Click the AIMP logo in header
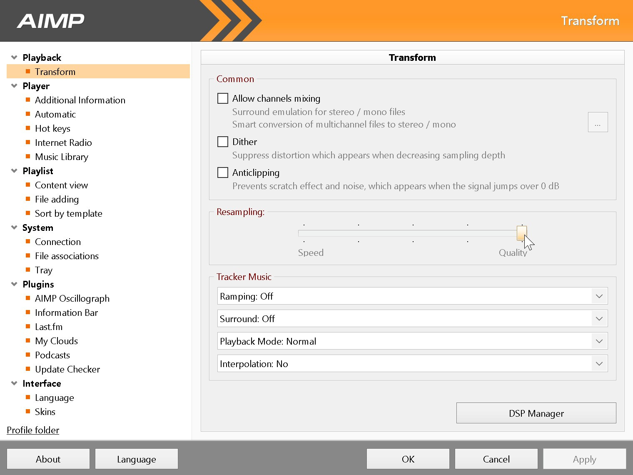Screen dimensions: 633x475 50,21
